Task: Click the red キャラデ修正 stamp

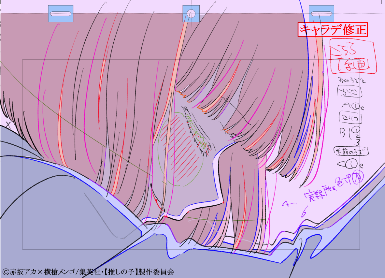Action: point(333,30)
